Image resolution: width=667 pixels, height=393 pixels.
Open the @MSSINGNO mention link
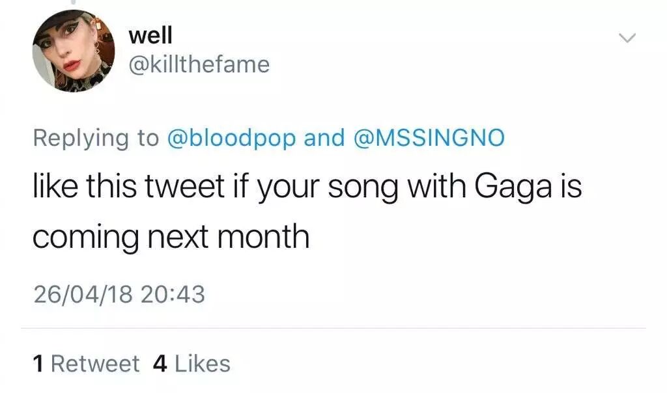pyautogui.click(x=429, y=137)
